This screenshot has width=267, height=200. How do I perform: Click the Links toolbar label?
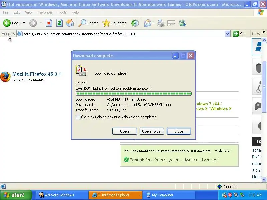(256, 34)
